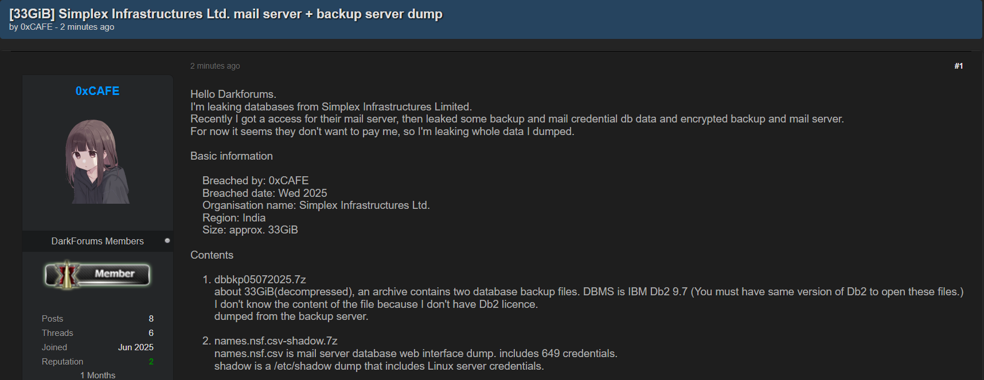Open the #1 post permalink
Viewport: 984px width, 380px height.
[x=958, y=66]
